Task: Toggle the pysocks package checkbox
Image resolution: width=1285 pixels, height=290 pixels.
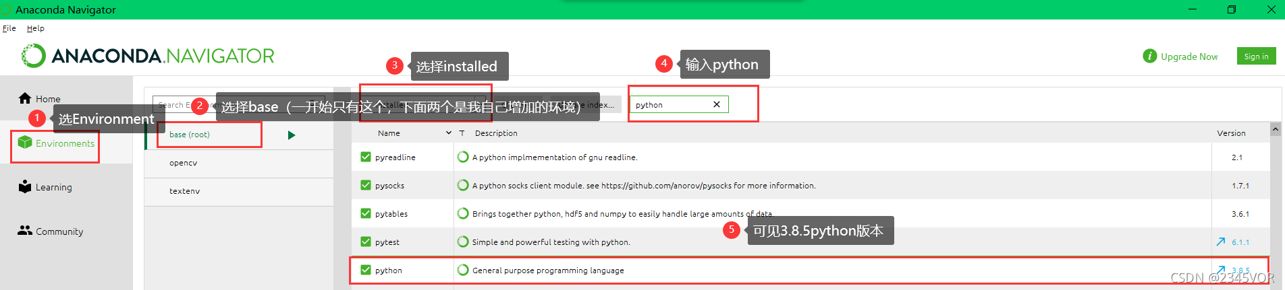Action: coord(366,185)
